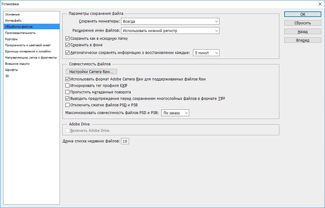This screenshot has height=208, width=325.
Task: Open the Курсоры preferences page
Action: (31, 39)
